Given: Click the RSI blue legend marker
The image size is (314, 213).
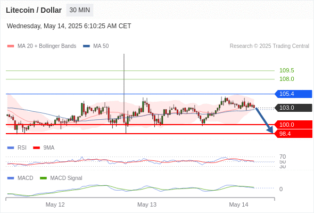Looking at the screenshot, I should coord(11,148).
